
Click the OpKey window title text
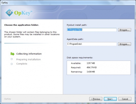(x=5, y=3)
